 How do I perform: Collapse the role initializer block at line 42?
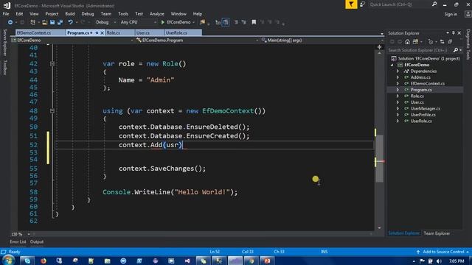tap(52, 64)
